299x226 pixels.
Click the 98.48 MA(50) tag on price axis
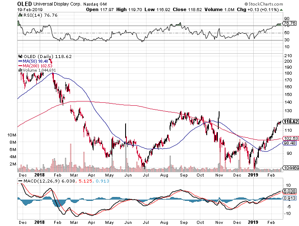coord(290,143)
